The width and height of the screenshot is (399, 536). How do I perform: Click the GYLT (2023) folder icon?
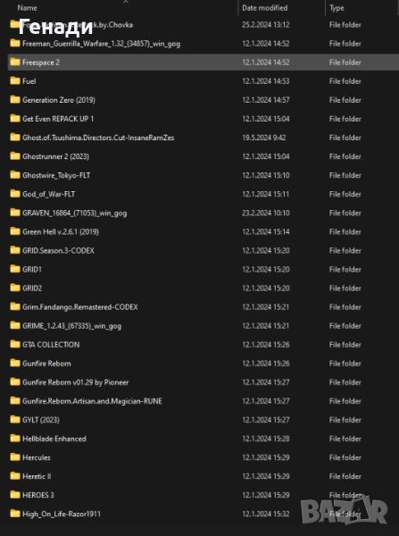15,420
